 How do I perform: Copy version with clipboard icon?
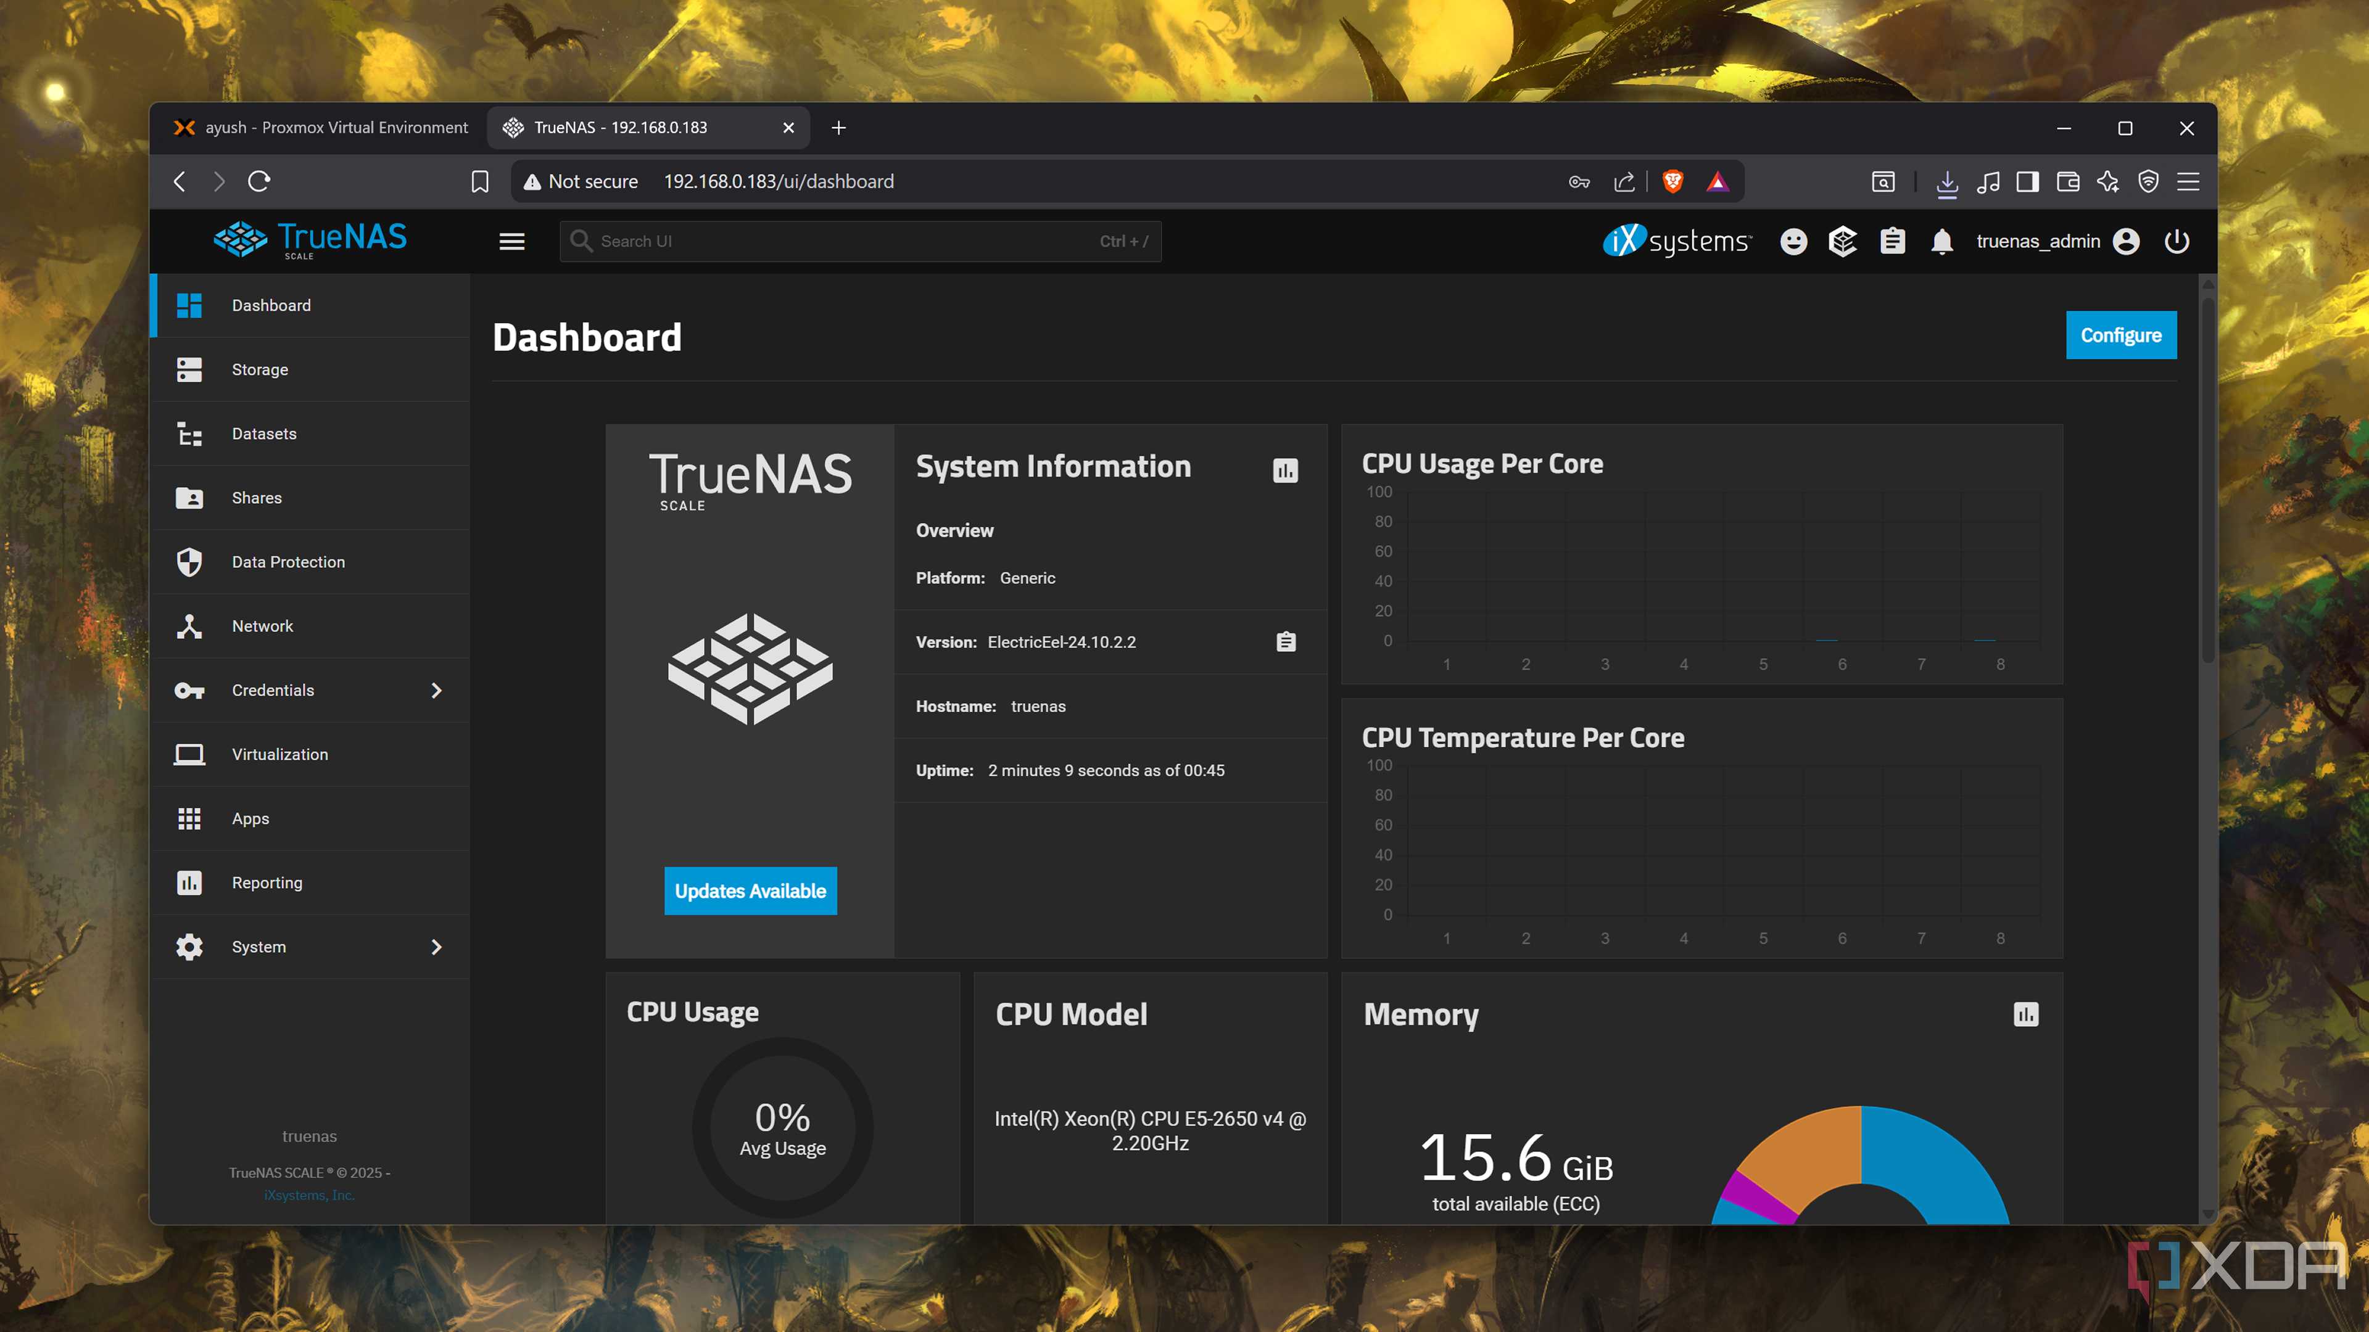tap(1286, 641)
